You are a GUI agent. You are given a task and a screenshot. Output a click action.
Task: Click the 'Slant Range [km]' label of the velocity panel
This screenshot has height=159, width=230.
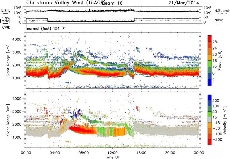[x=8, y=120]
